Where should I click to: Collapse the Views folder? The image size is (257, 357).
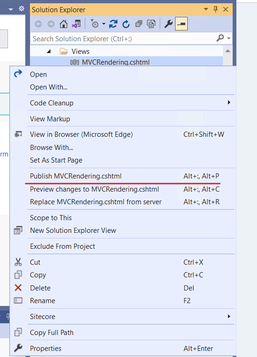pos(48,52)
